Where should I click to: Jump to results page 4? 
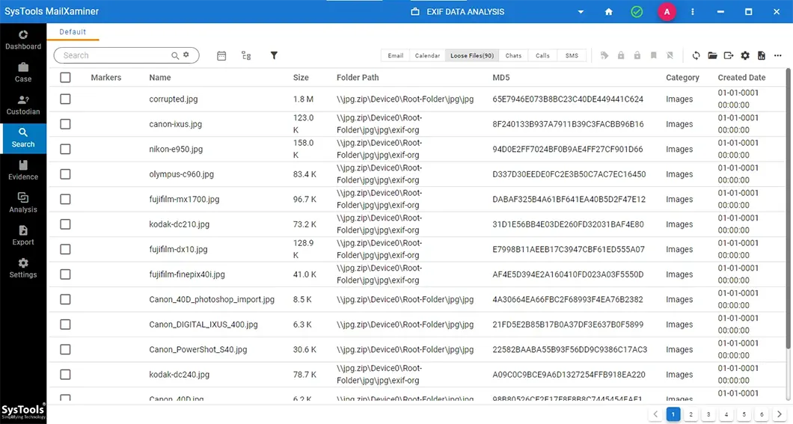click(726, 414)
